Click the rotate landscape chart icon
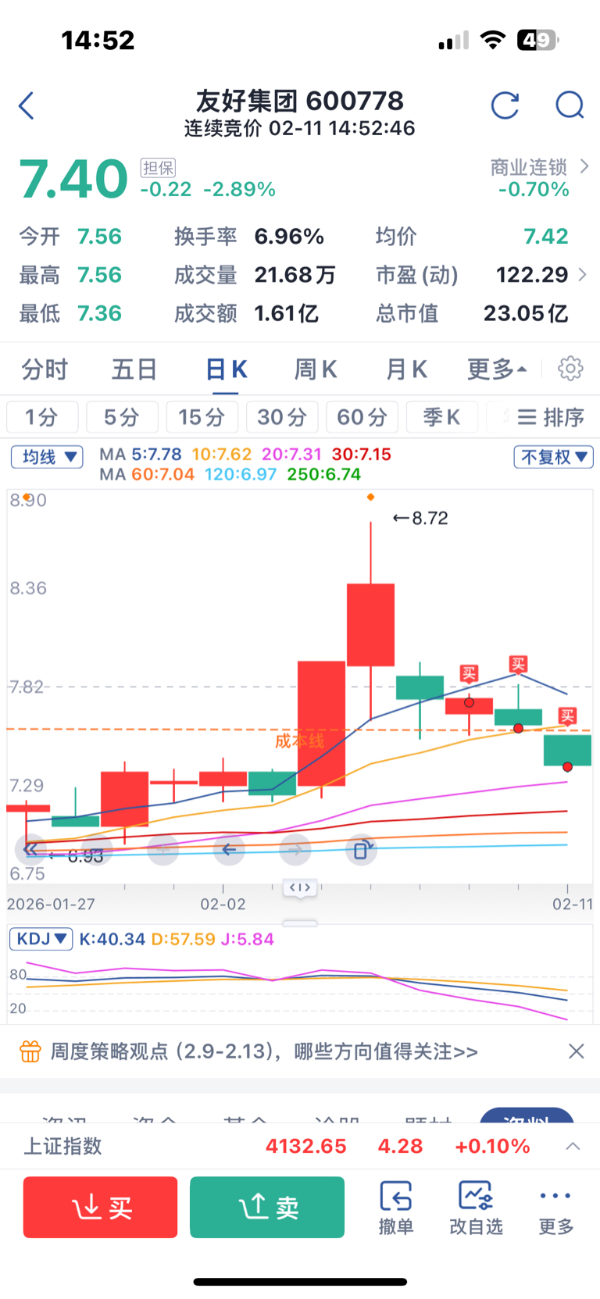 click(361, 850)
